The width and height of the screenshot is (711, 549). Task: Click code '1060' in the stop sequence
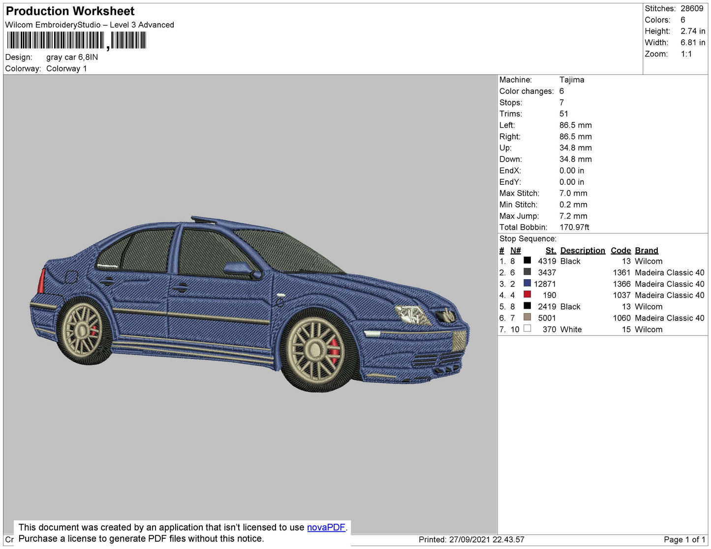pyautogui.click(x=621, y=318)
